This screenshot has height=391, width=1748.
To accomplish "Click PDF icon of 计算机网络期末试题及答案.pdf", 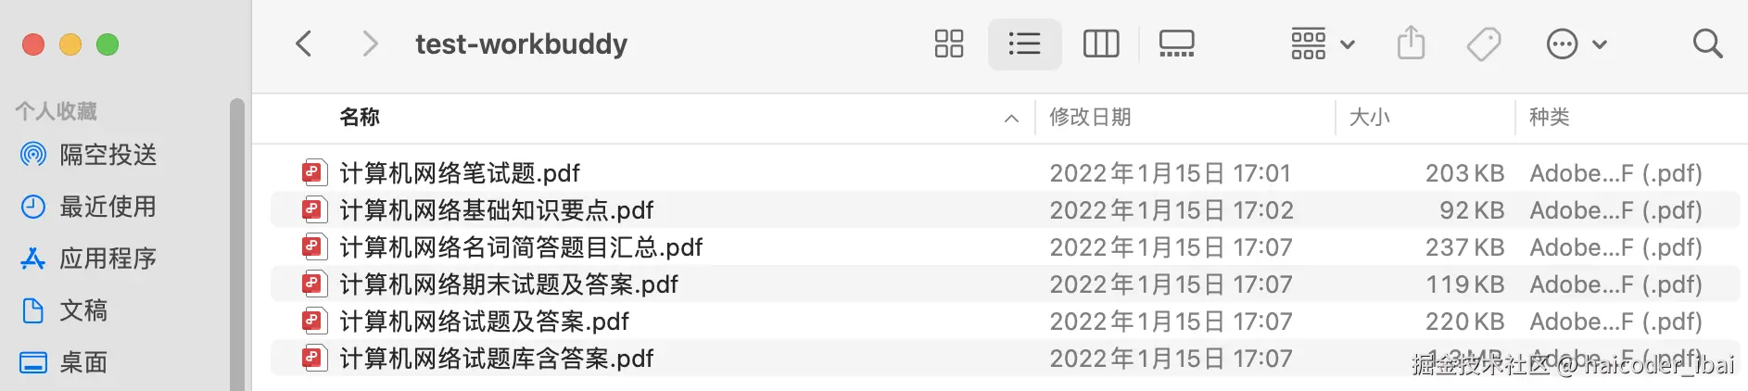I will pyautogui.click(x=313, y=284).
